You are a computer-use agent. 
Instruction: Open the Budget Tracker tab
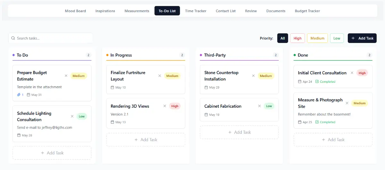[307, 11]
